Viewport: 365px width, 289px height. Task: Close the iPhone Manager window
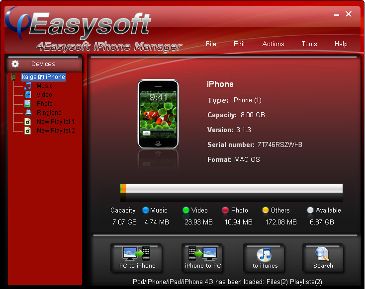[349, 14]
